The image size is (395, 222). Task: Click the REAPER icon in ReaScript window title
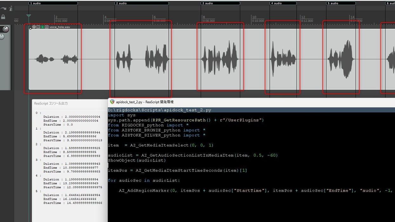pos(112,102)
